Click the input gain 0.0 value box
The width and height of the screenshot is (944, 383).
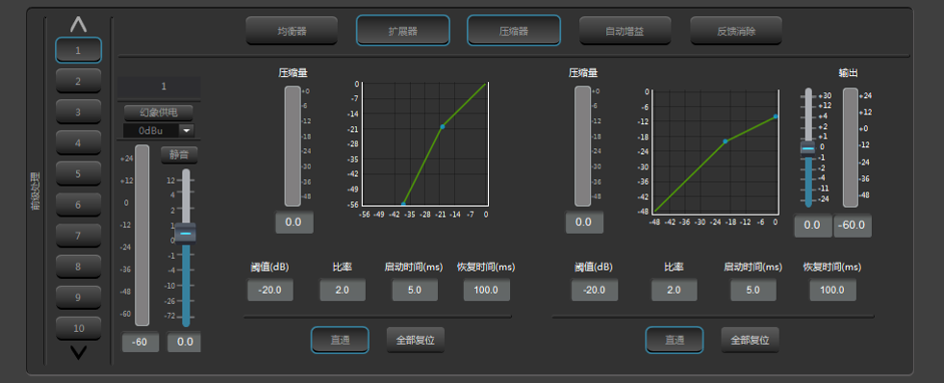[184, 342]
